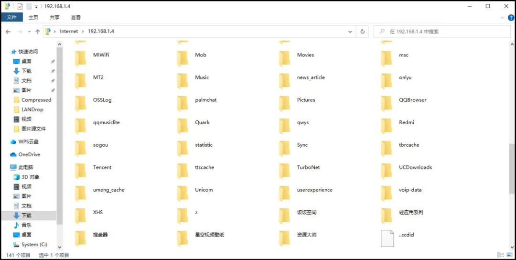This screenshot has height=260, width=516.
Task: Open the 文件 menu tab
Action: tap(12, 17)
